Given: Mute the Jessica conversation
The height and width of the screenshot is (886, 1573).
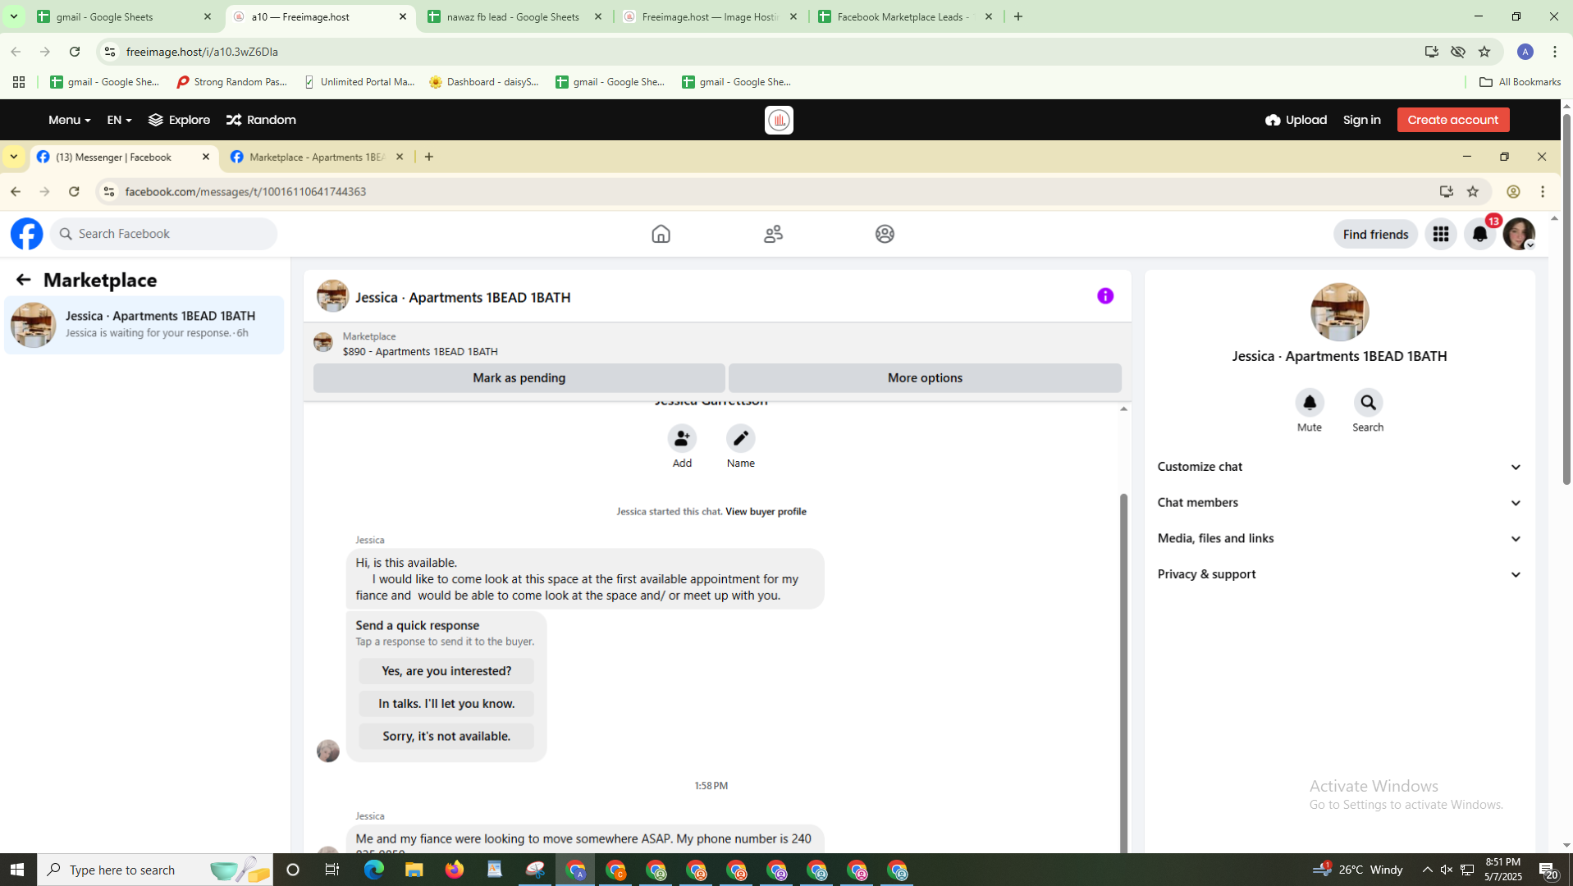Looking at the screenshot, I should 1310,403.
